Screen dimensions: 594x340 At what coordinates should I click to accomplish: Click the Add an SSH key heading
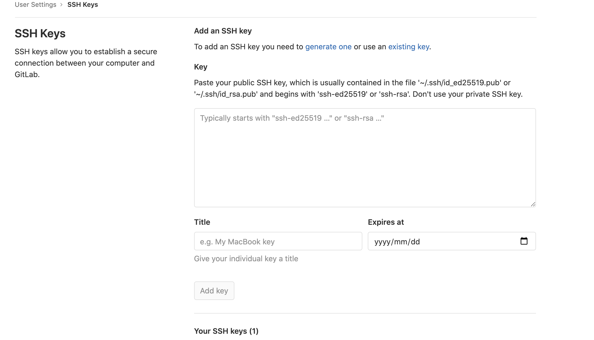(x=223, y=31)
